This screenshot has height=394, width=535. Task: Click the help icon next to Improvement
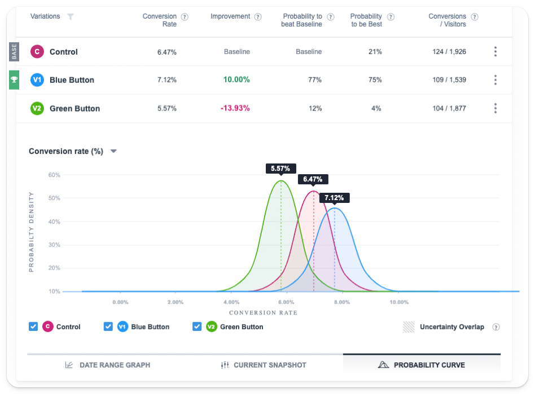point(258,17)
